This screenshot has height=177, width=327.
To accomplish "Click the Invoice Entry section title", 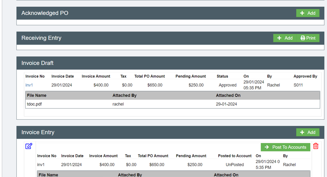I will pos(38,132).
